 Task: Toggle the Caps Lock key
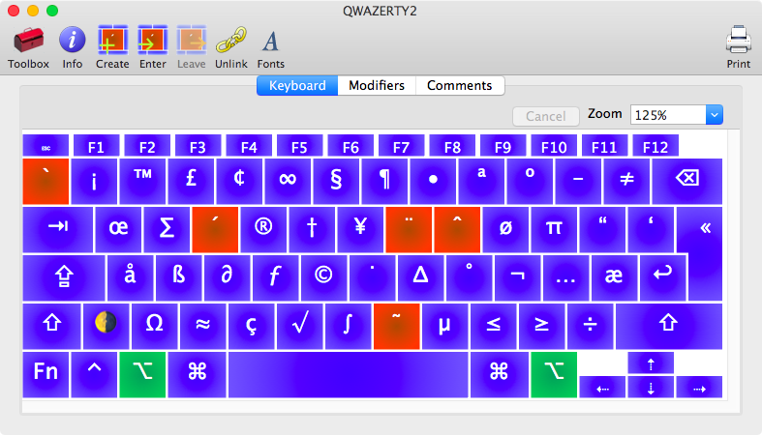point(64,278)
